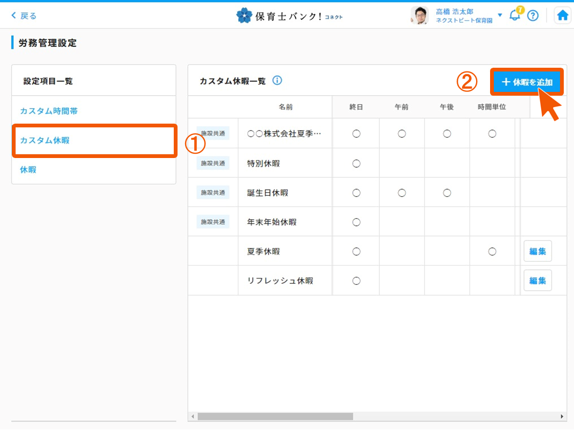Open the notification bell
The height and width of the screenshot is (430, 574).
pyautogui.click(x=515, y=16)
